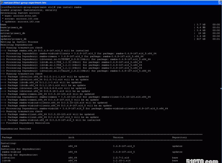Viewport: 222px width, 163px height.
Task: Click dependency line for libtdb.so.1(TDB_1.2.1)
Action: point(71,68)
